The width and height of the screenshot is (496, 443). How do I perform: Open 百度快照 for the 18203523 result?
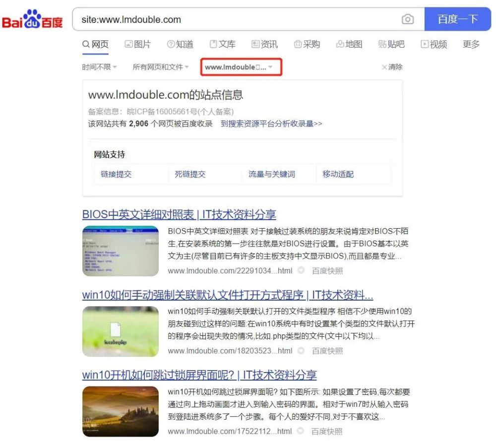[327, 351]
